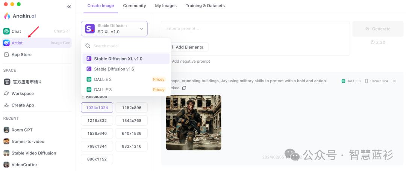Screen dimensions: 406x171
Task: Click the Search model input field
Action: pos(128,46)
